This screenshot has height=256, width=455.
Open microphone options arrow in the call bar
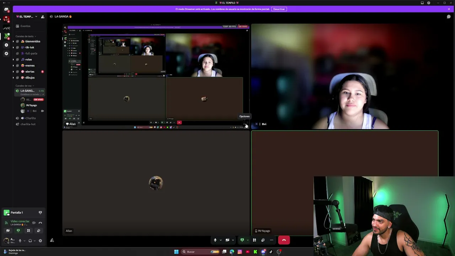(x=220, y=240)
